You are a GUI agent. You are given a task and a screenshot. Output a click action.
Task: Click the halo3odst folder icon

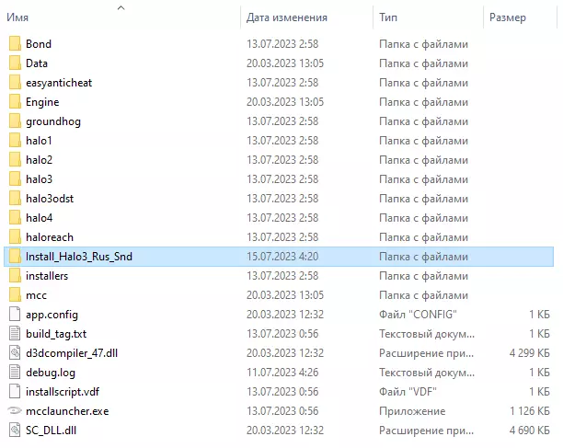pos(15,199)
